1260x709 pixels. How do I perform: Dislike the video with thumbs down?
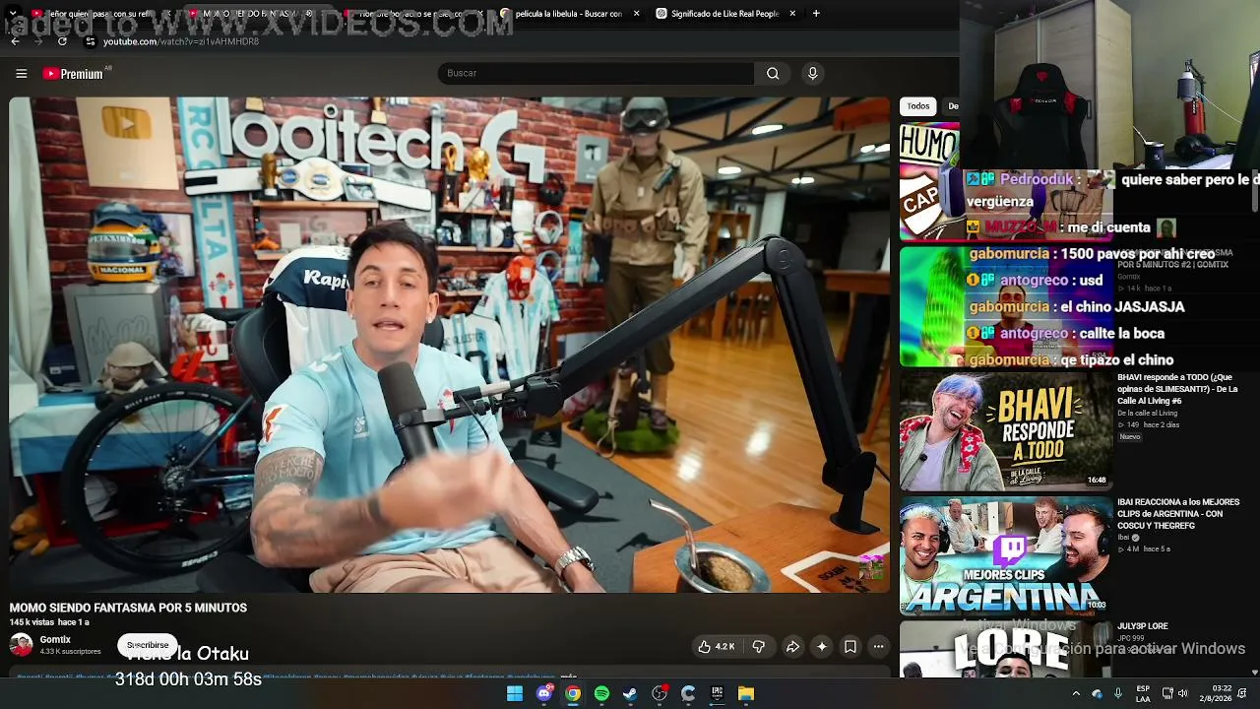pos(758,647)
